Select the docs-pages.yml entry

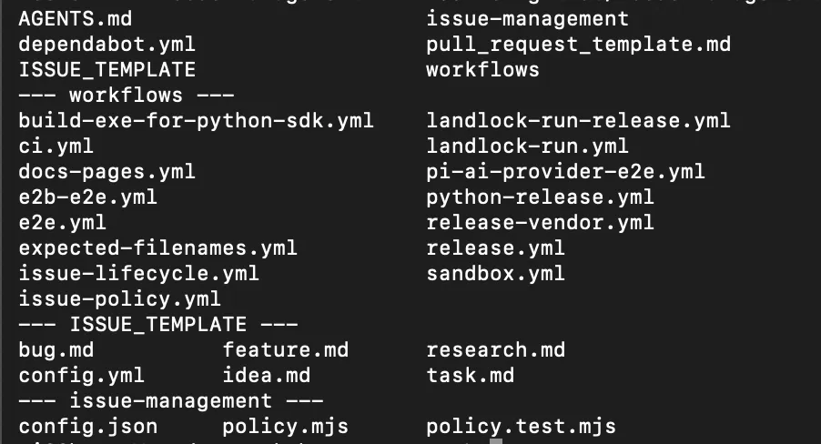107,172
